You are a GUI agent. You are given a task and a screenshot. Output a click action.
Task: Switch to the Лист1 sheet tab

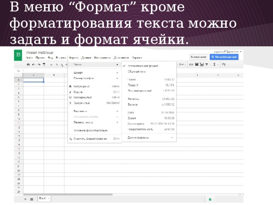[44, 199]
